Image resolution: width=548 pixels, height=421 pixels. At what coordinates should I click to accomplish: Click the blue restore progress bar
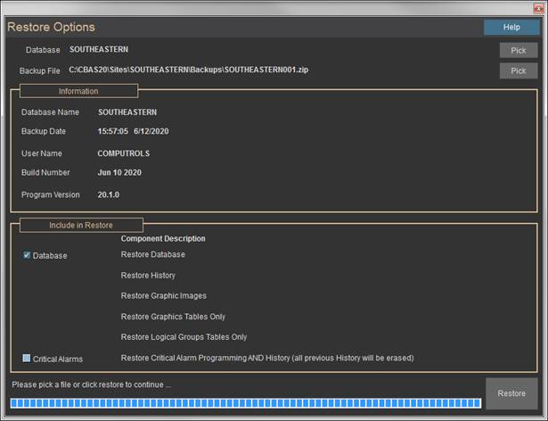[246, 403]
